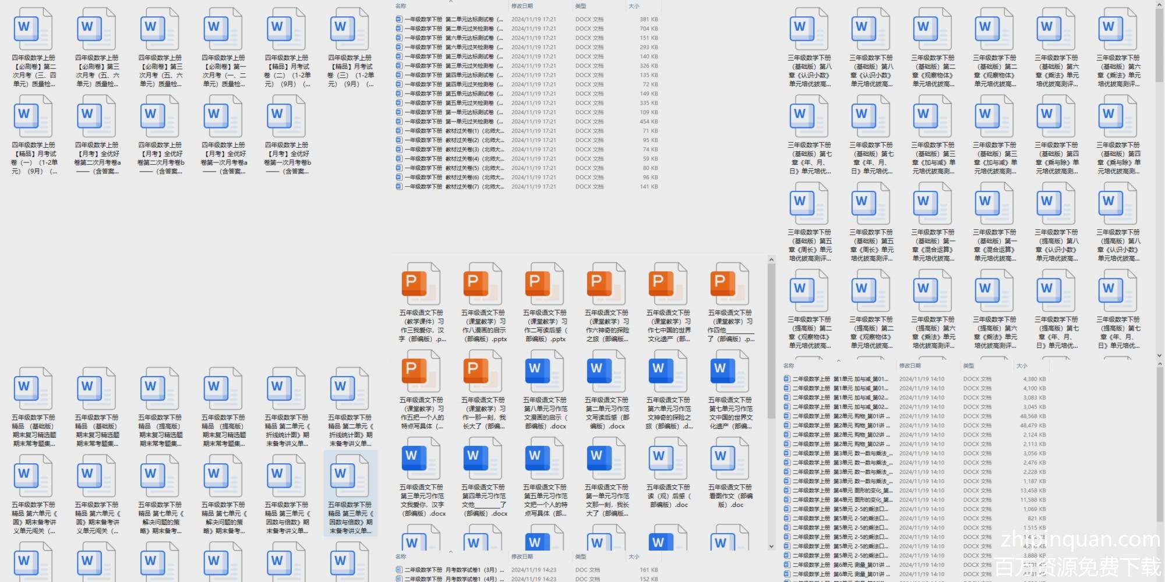This screenshot has height=582, width=1165.
Task: Select the 看图作文（部编版）.doc file icon
Action: (730, 459)
